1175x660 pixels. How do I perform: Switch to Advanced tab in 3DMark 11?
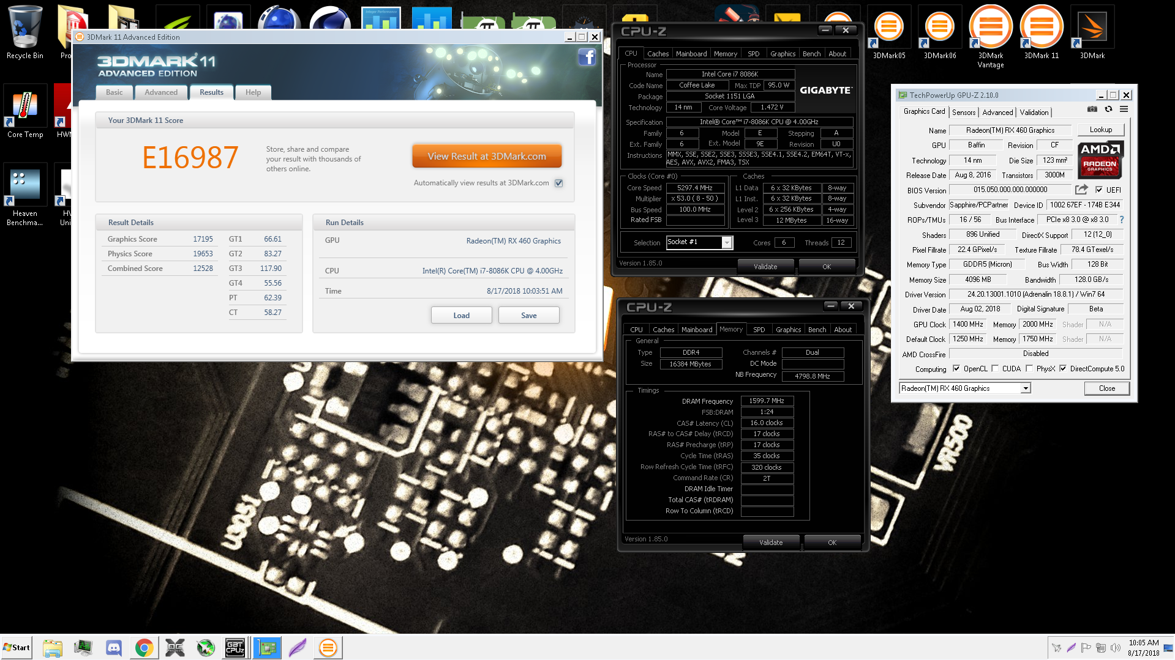point(161,92)
